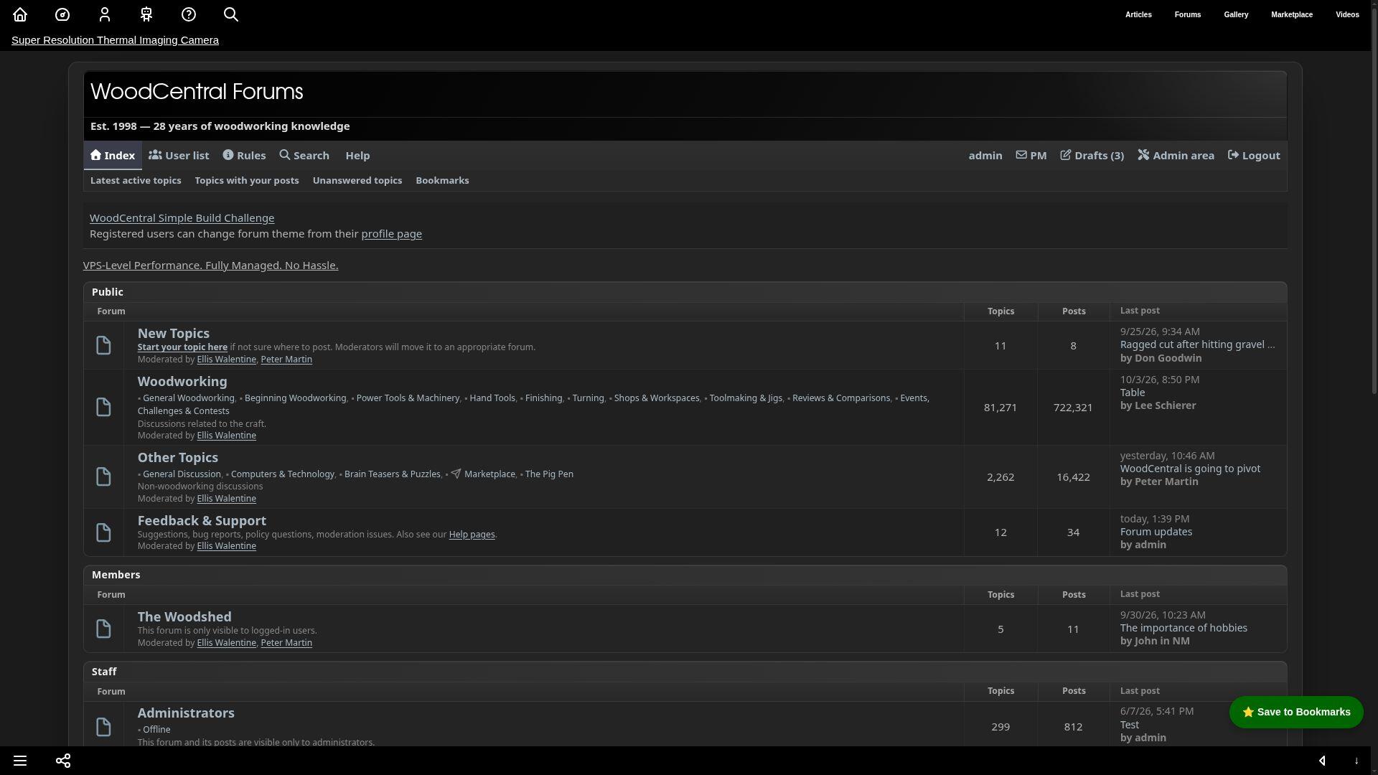Open the question mark help icon
Screen dimensions: 1378x775
189,14
